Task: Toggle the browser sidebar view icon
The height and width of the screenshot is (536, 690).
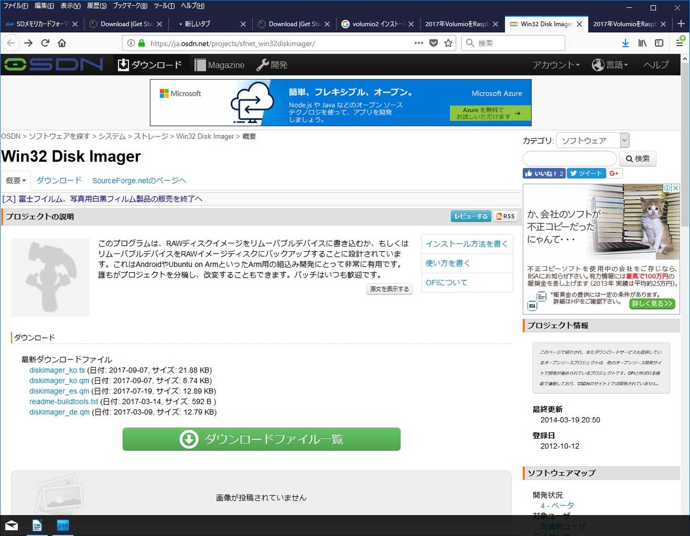Action: click(659, 43)
